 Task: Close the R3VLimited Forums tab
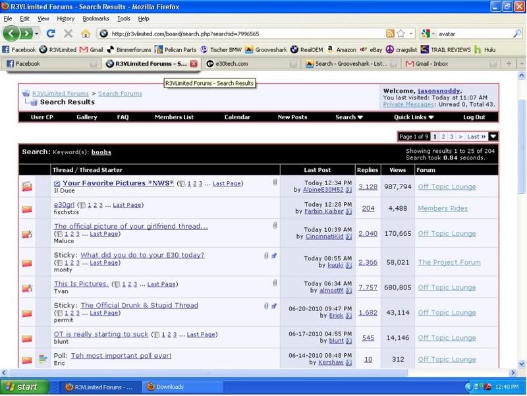[194, 63]
